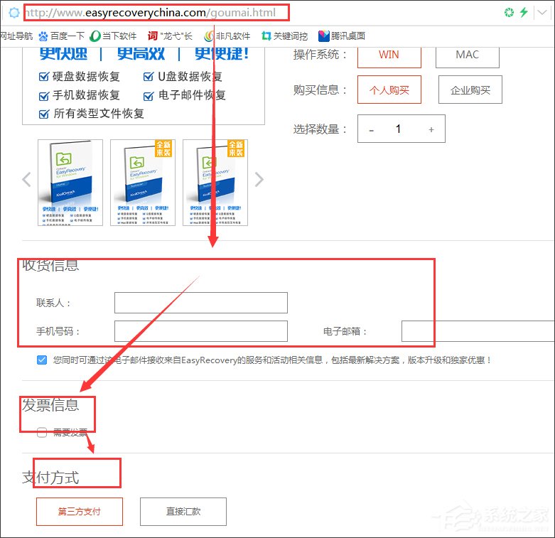Select first EasyRecovery box thumbnail
The image size is (555, 538).
(70, 182)
